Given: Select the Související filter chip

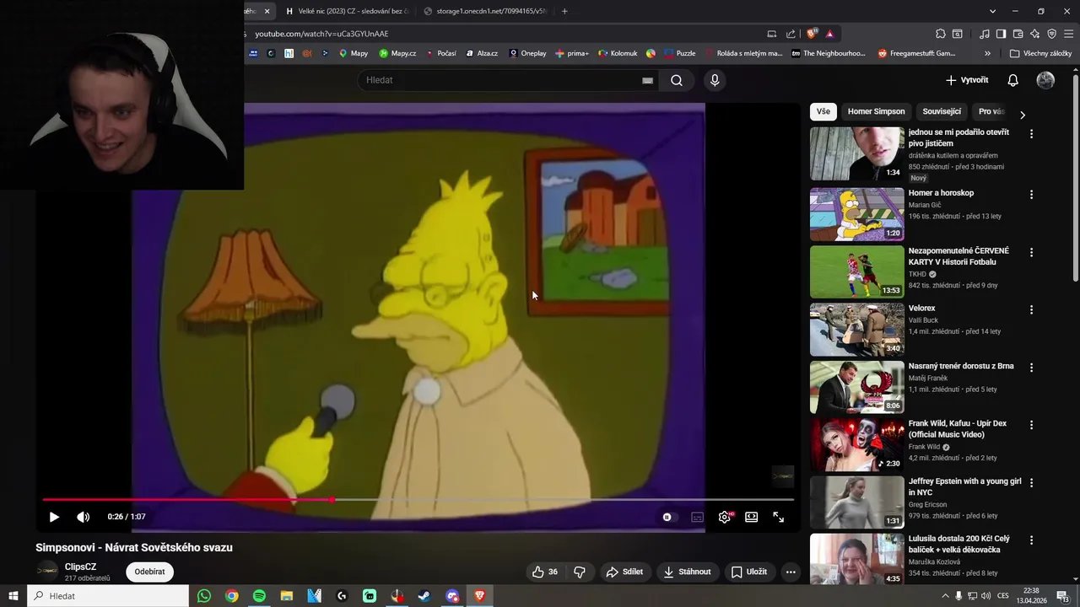Looking at the screenshot, I should click(942, 111).
